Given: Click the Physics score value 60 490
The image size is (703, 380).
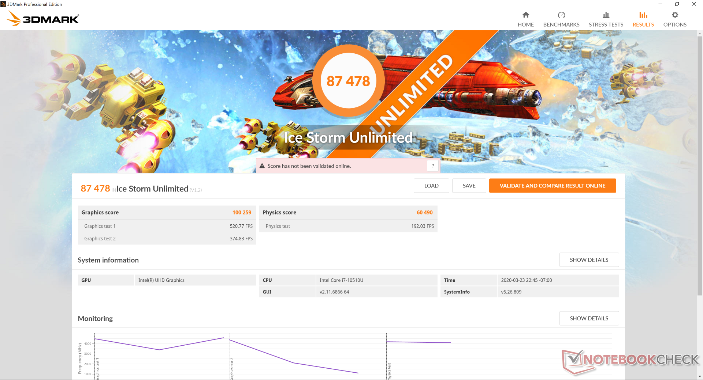Looking at the screenshot, I should (424, 212).
